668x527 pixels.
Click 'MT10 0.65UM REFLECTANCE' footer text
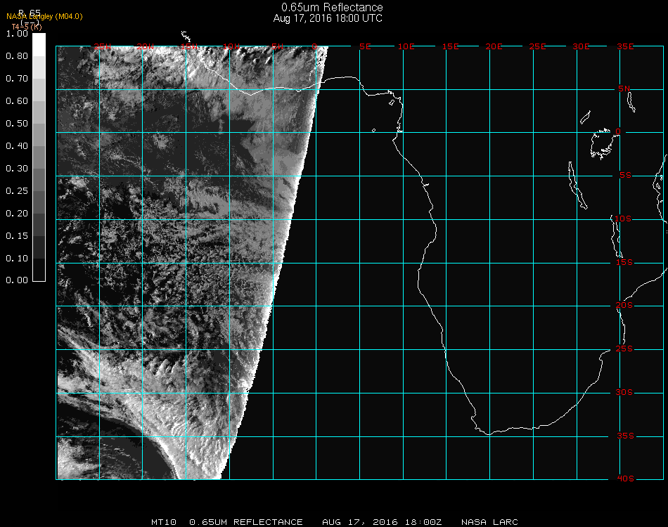tap(226, 522)
